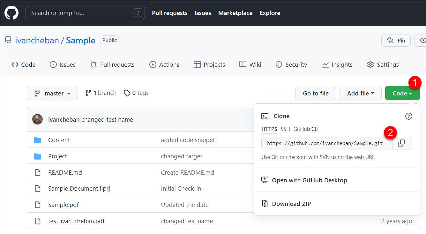Click the GitHub Octocat logo

[x=11, y=13]
